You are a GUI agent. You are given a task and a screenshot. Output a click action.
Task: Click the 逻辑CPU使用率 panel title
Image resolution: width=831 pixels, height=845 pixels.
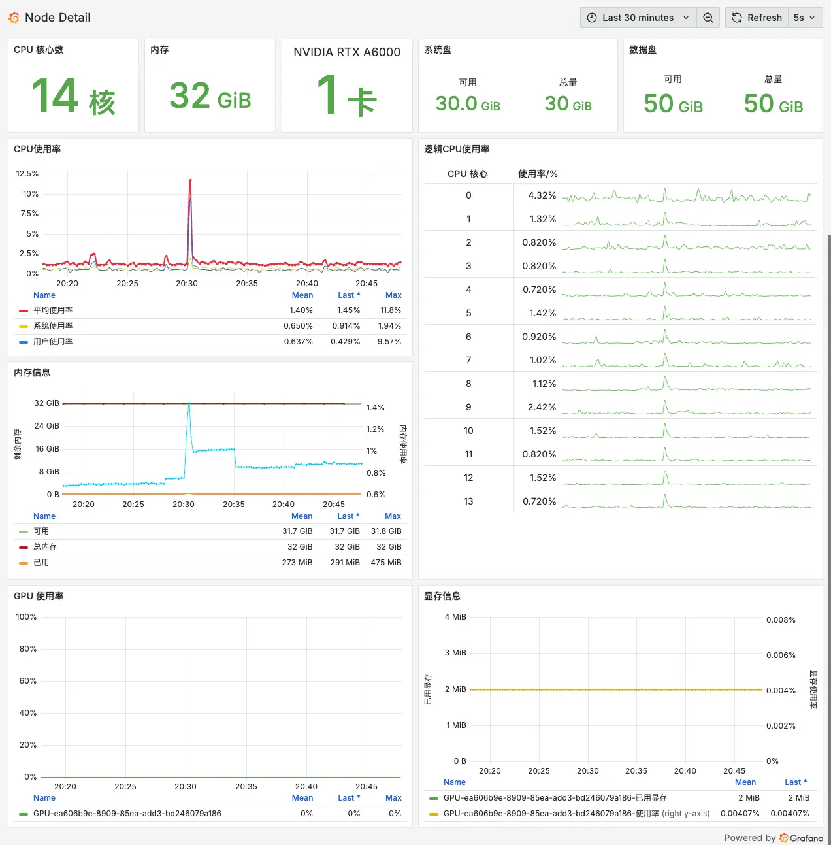[457, 149]
